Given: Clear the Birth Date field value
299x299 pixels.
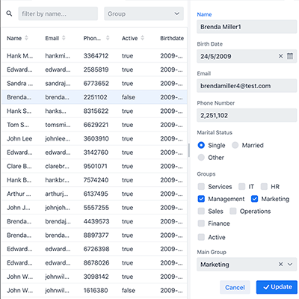Looking at the screenshot, I should [280, 56].
